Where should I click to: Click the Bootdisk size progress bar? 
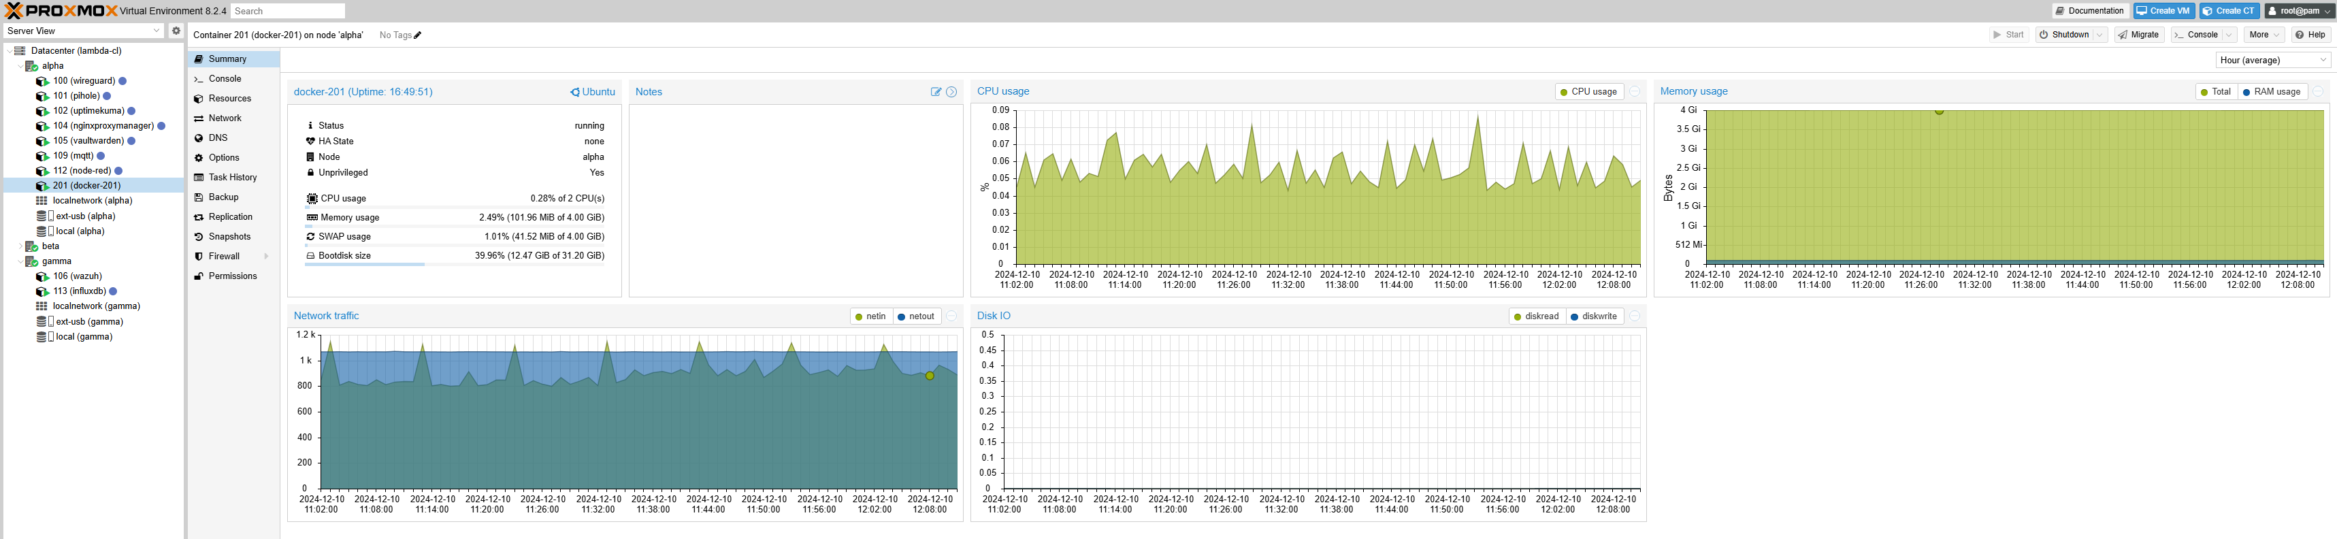pyautogui.click(x=455, y=264)
